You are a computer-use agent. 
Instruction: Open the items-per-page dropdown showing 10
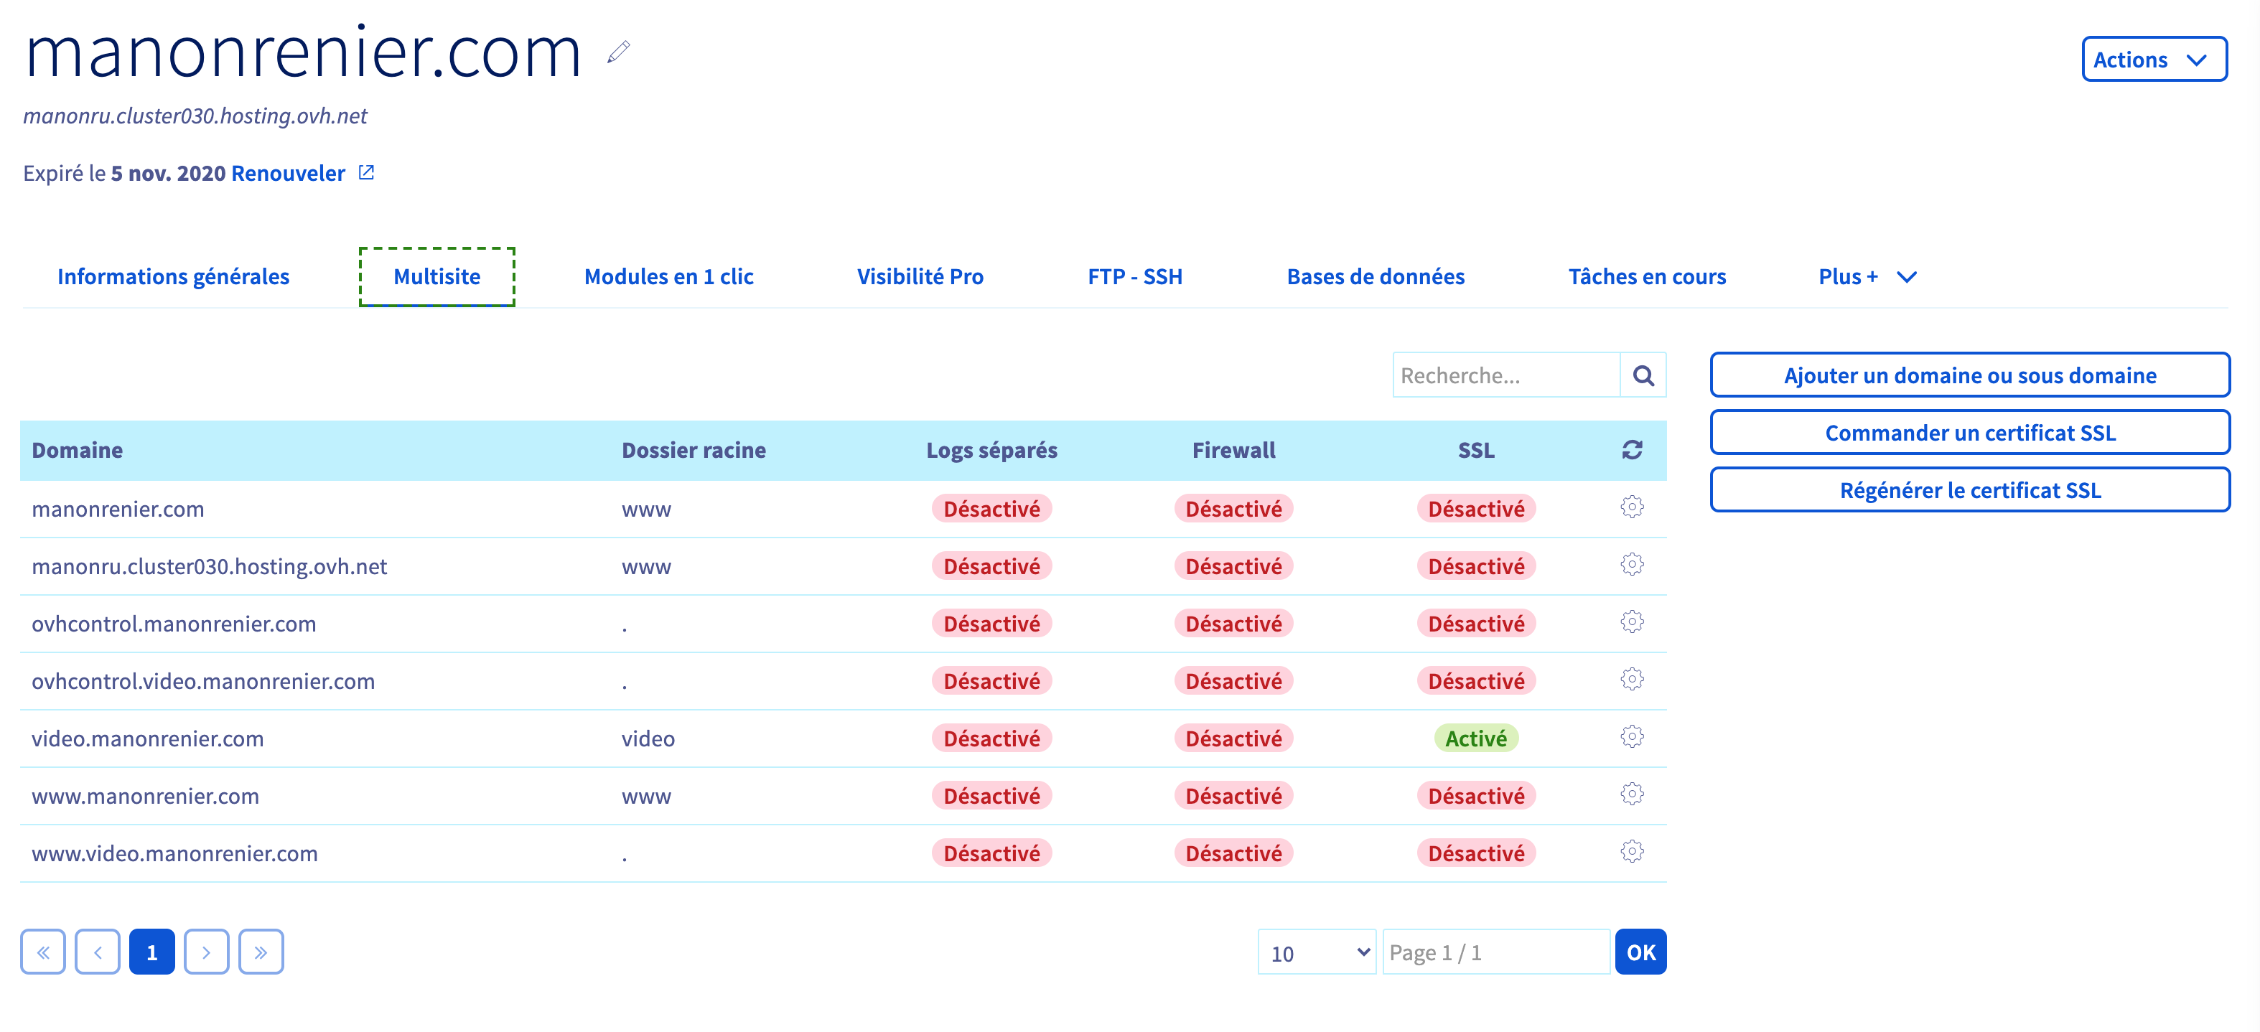pos(1316,952)
